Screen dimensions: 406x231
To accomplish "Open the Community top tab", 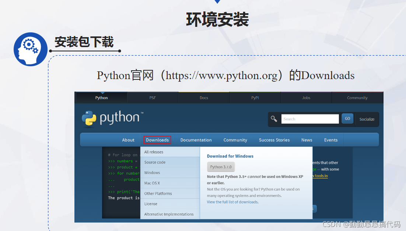I will coord(357,98).
